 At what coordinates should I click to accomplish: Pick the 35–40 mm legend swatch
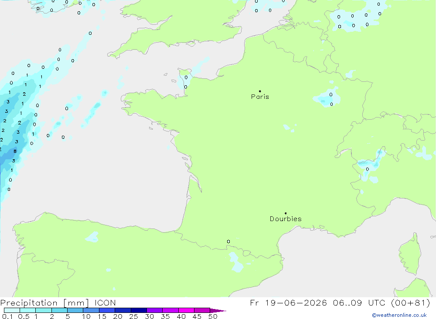170,310
